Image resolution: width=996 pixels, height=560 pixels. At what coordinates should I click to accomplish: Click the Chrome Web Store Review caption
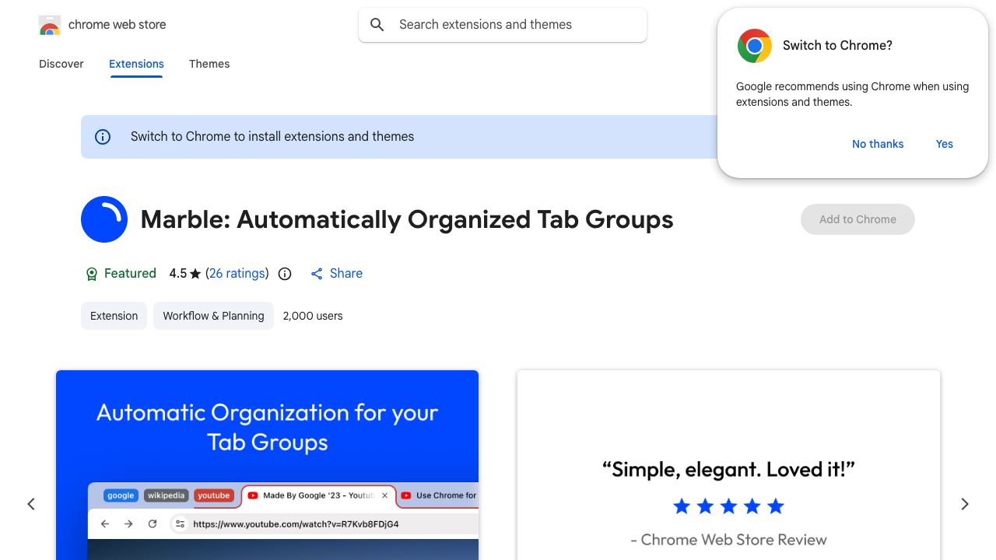[728, 540]
